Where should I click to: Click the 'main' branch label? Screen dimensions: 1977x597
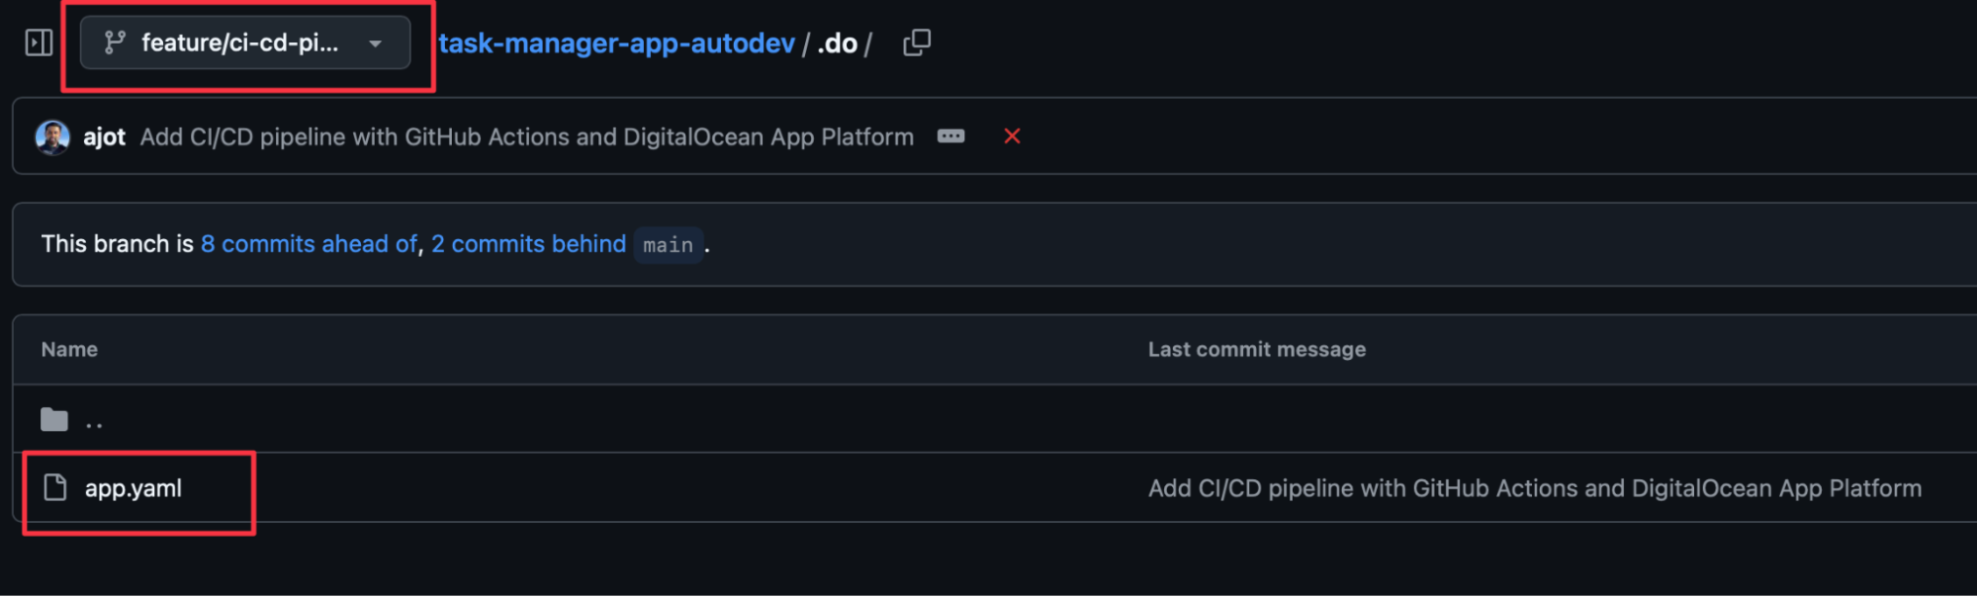tap(669, 244)
